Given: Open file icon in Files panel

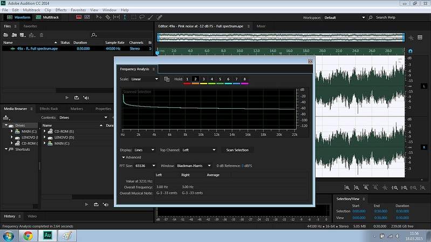Looking at the screenshot, I should tap(5, 35).
